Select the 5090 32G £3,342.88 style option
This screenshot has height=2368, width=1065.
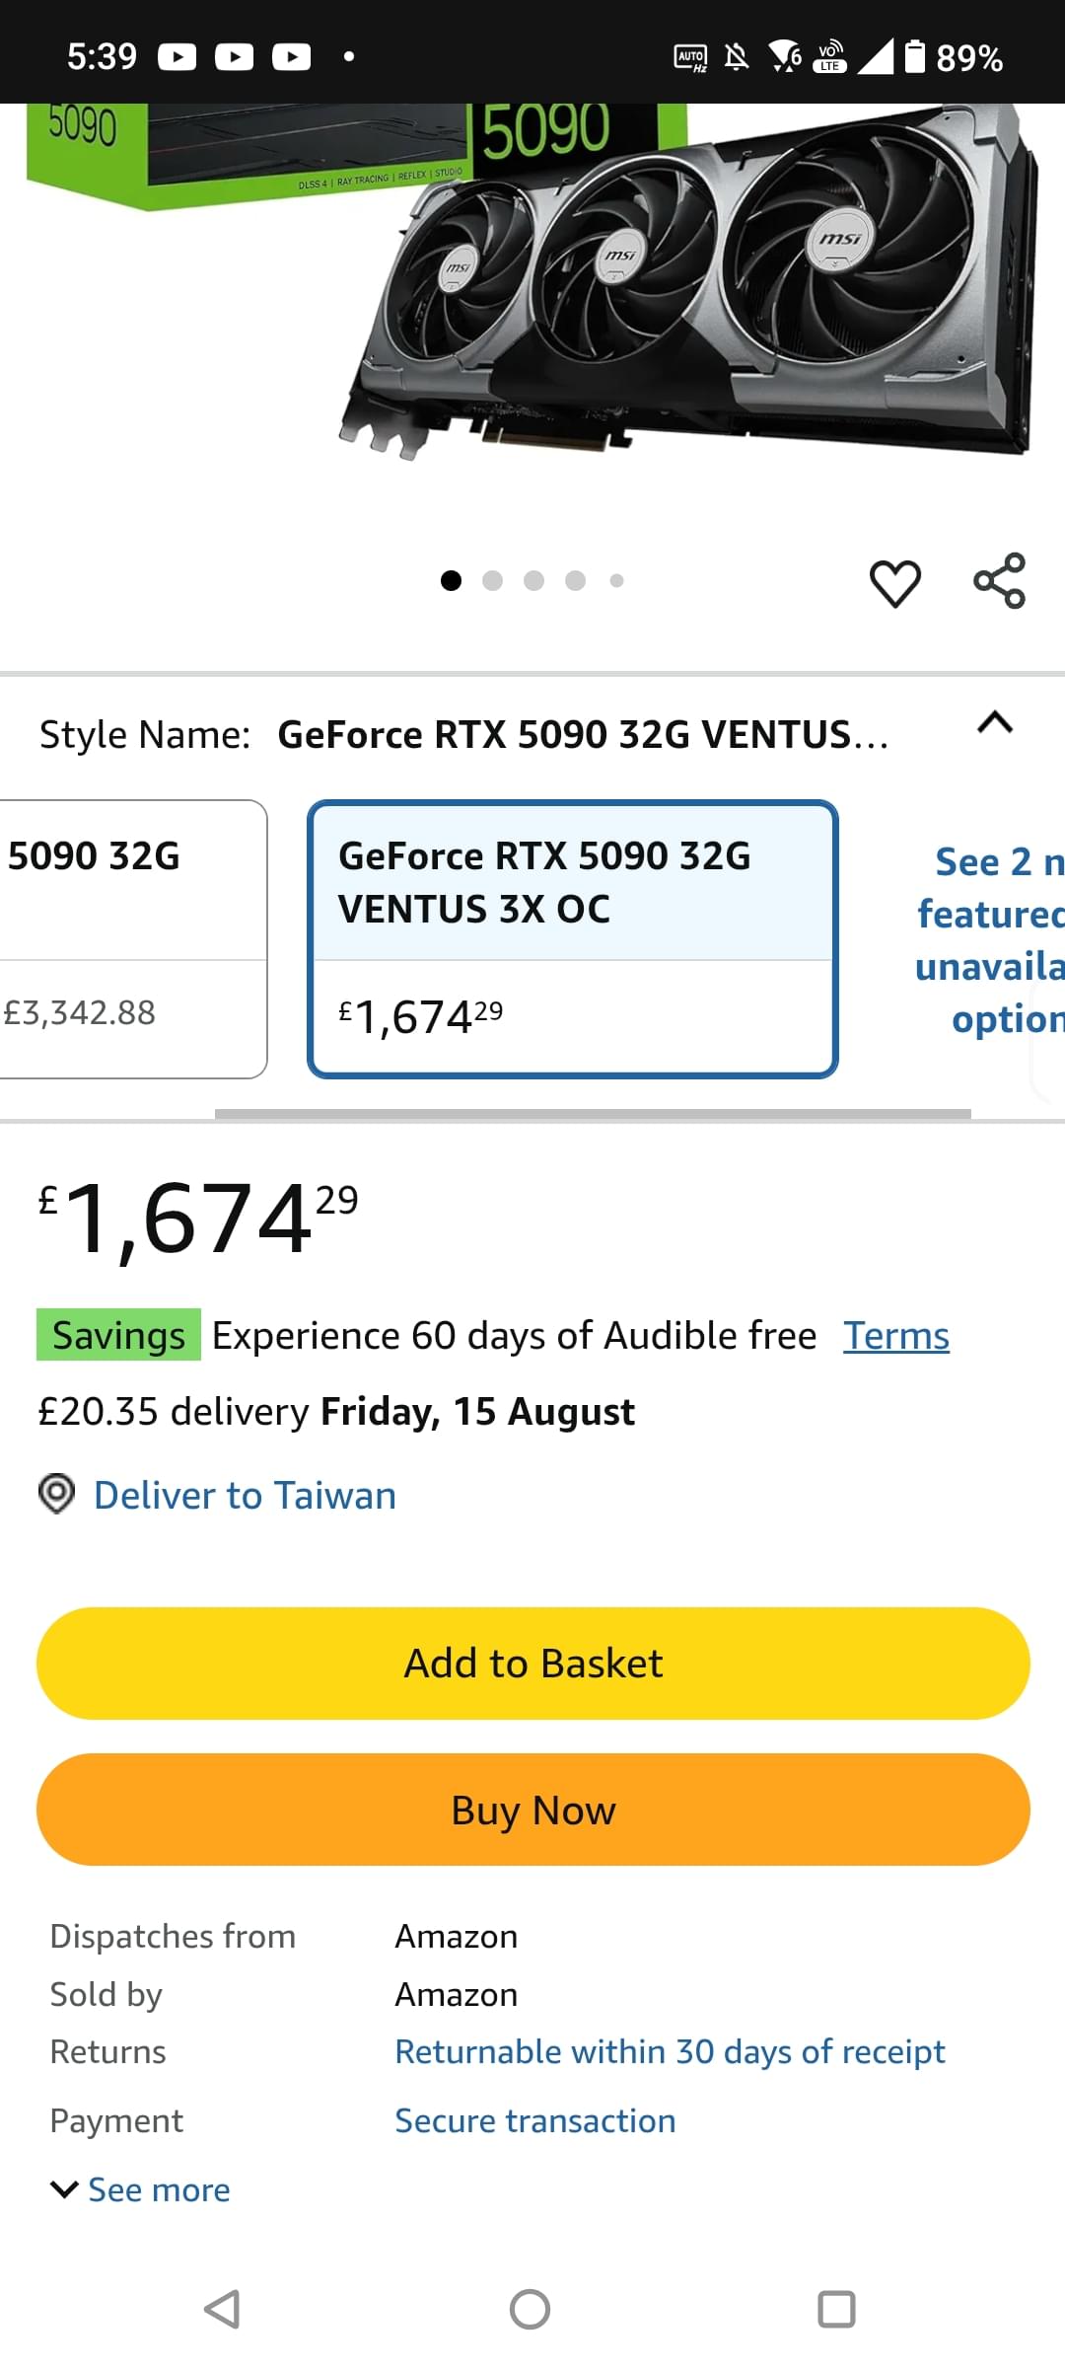pos(132,938)
